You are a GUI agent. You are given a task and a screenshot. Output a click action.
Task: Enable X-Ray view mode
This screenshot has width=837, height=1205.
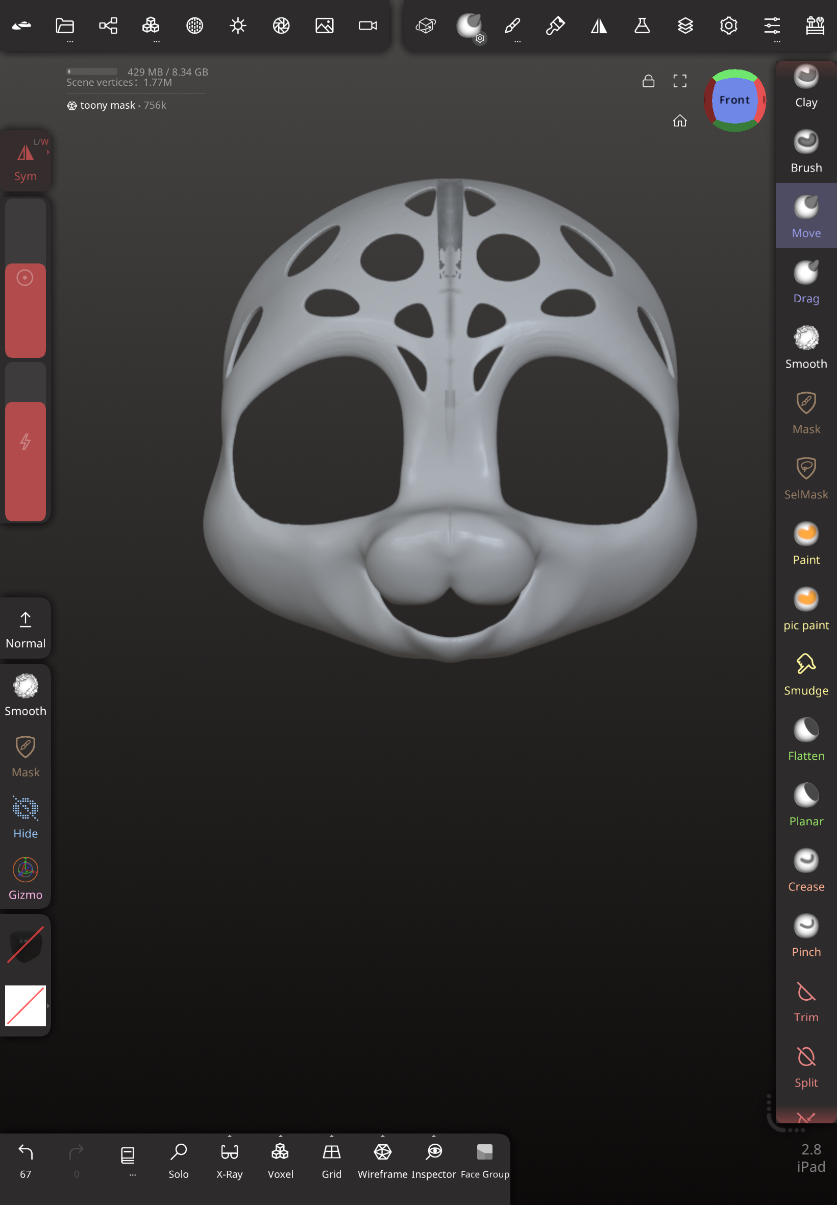[x=229, y=1161]
